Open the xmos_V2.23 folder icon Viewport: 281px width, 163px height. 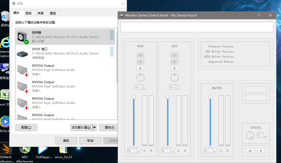point(63,150)
